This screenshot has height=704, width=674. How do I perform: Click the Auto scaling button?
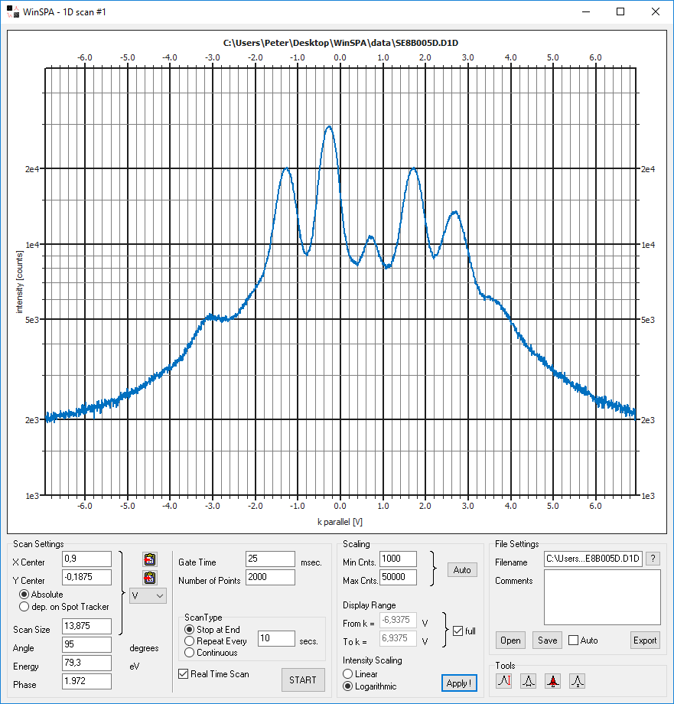point(462,570)
